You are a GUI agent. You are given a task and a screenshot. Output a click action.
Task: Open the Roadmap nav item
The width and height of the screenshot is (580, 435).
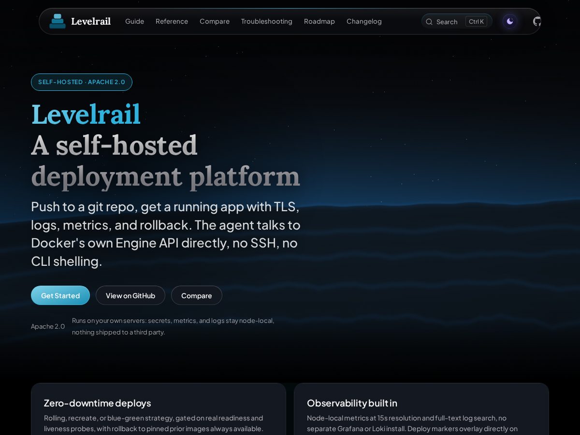[319, 21]
